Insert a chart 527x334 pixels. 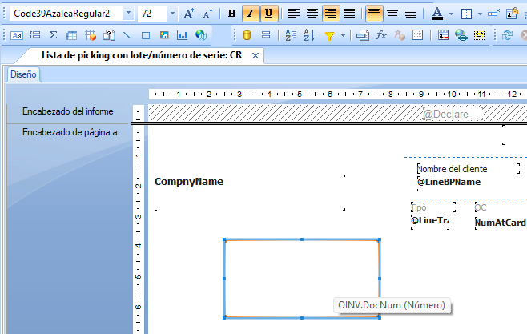coord(182,35)
